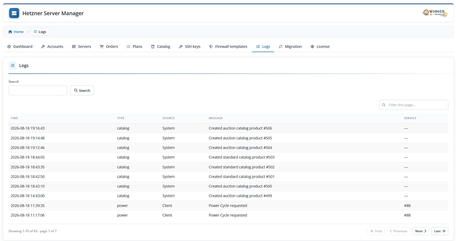Open the Dashboard tab
Image resolution: width=456 pixels, height=241 pixels.
point(20,47)
